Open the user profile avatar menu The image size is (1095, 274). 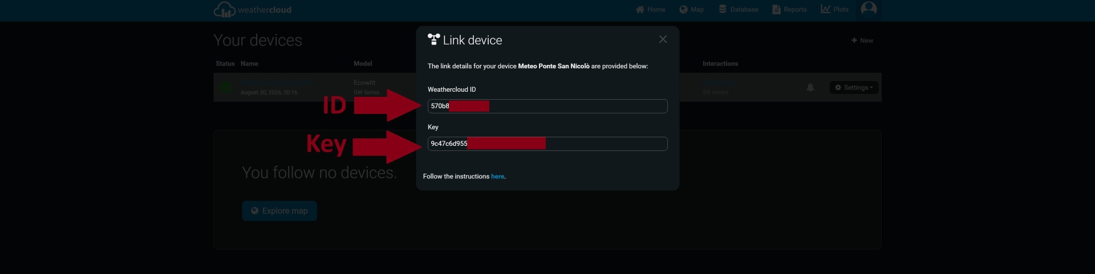[x=869, y=9]
